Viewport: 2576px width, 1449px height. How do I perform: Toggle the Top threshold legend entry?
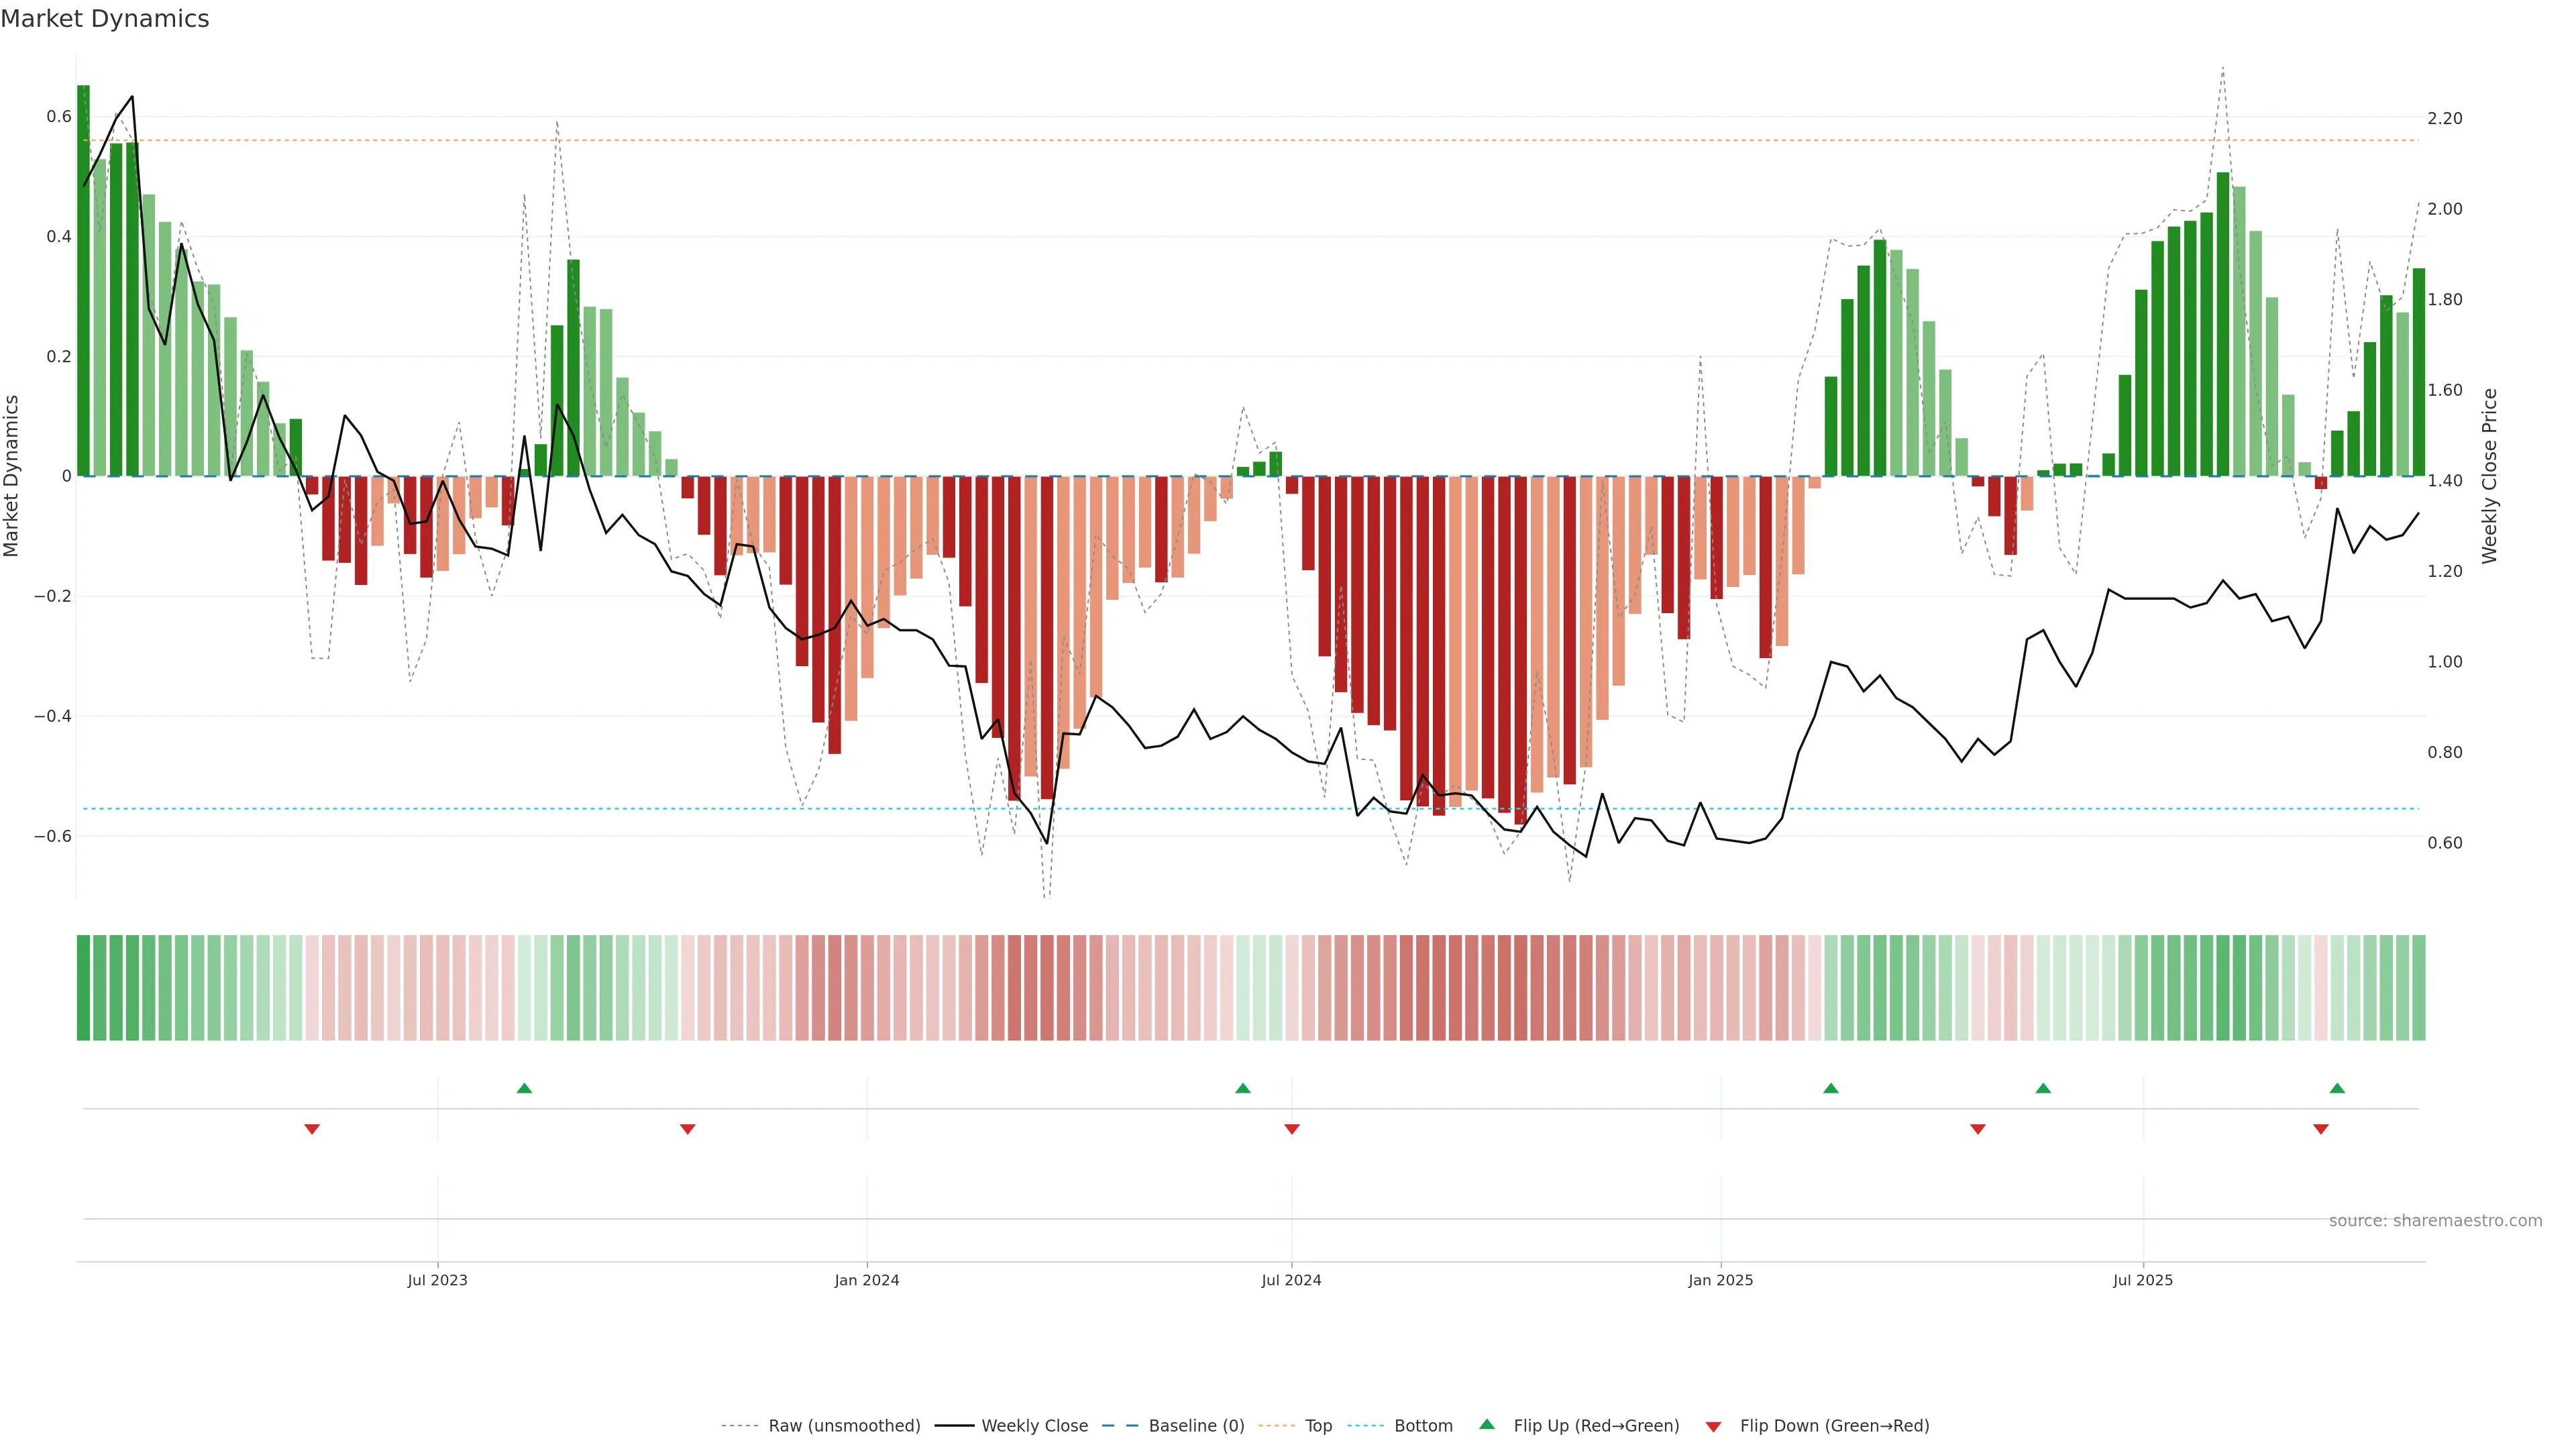pos(1318,1426)
